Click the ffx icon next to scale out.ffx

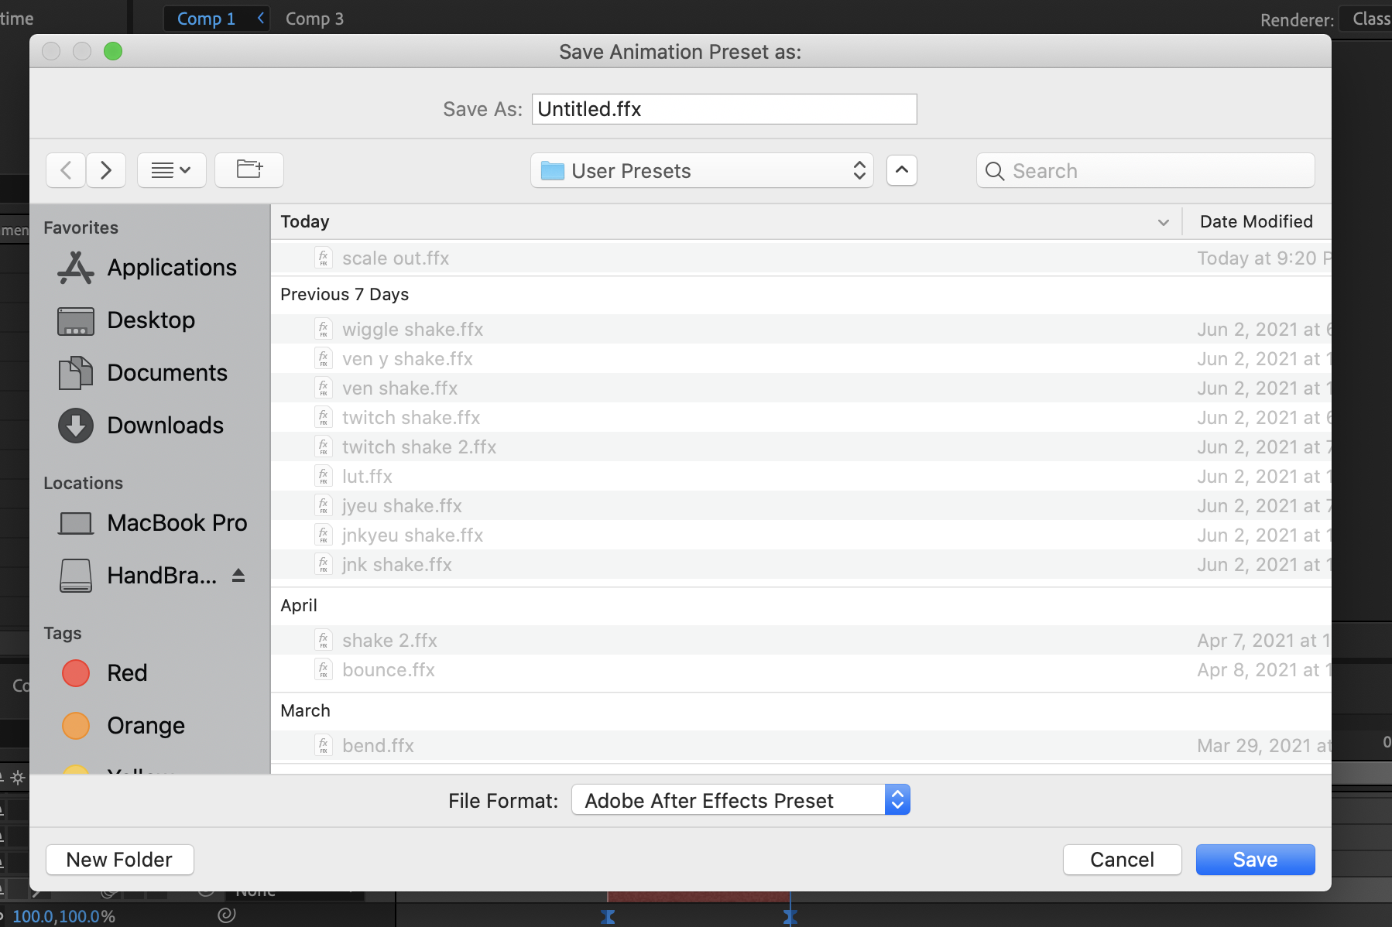324,258
